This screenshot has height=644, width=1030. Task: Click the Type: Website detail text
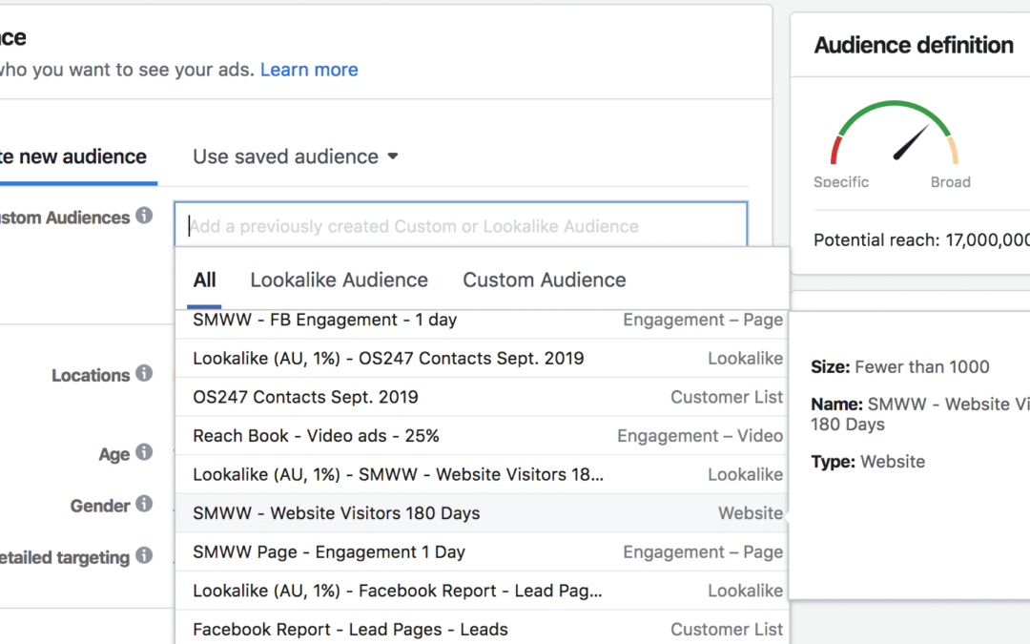(868, 462)
